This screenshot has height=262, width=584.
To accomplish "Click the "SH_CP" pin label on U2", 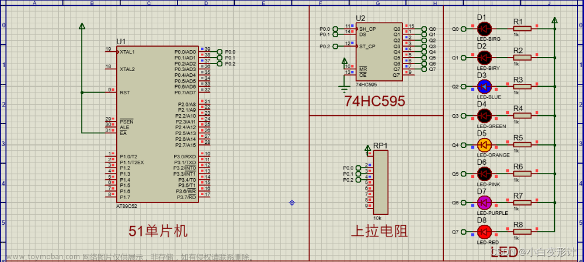I will click(x=367, y=29).
